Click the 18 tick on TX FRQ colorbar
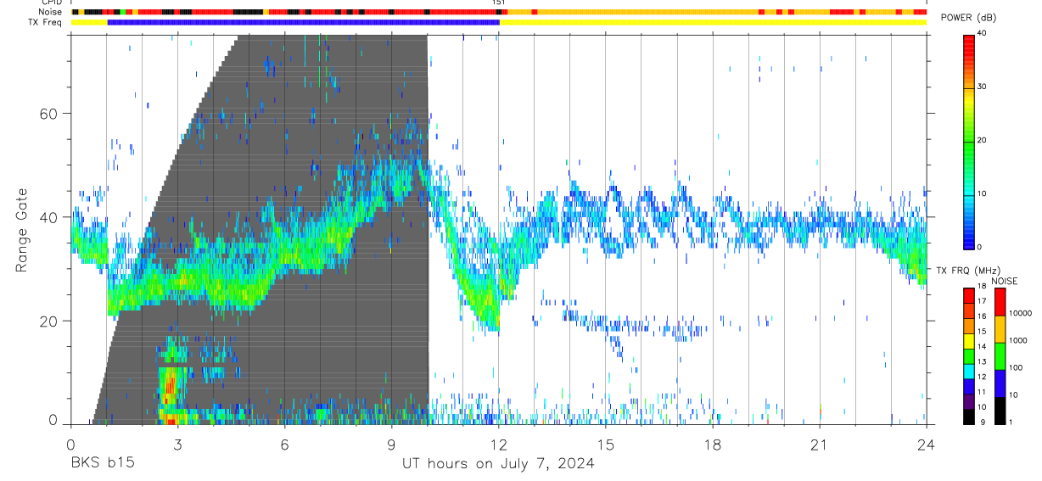The width and height of the screenshot is (1042, 481). [x=982, y=287]
